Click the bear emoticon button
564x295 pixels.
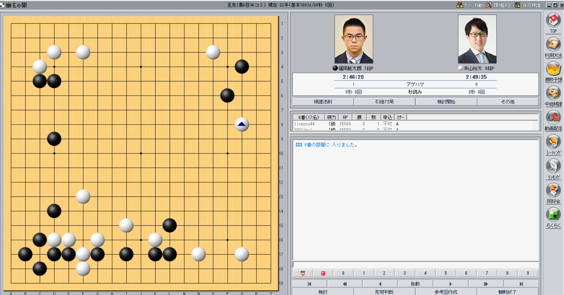303,273
